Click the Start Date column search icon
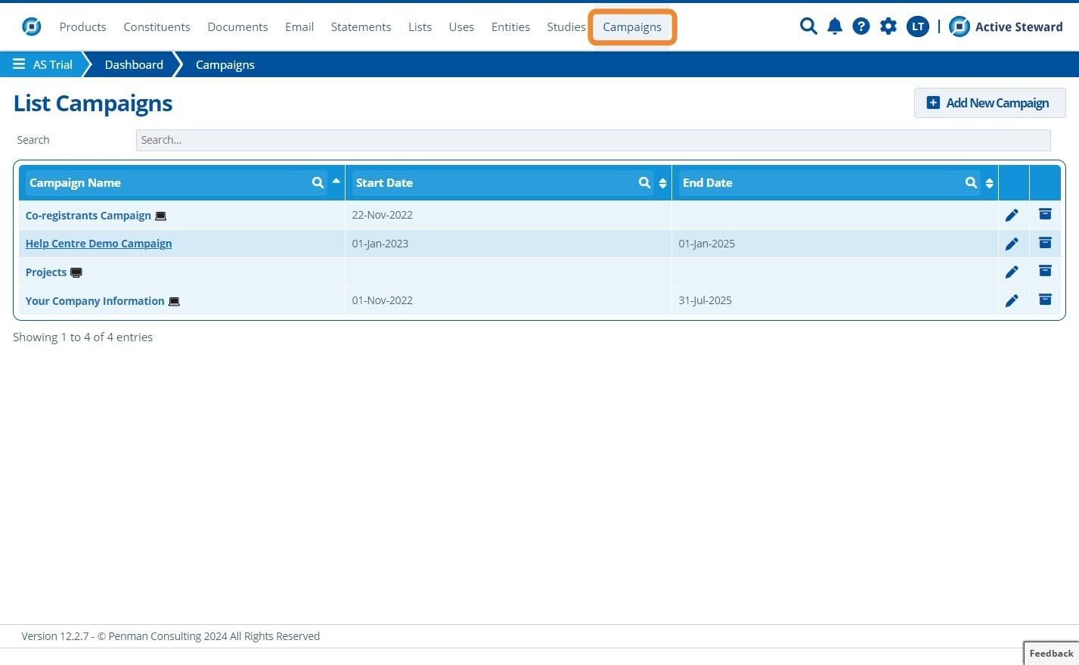The height and width of the screenshot is (665, 1079). (x=644, y=182)
